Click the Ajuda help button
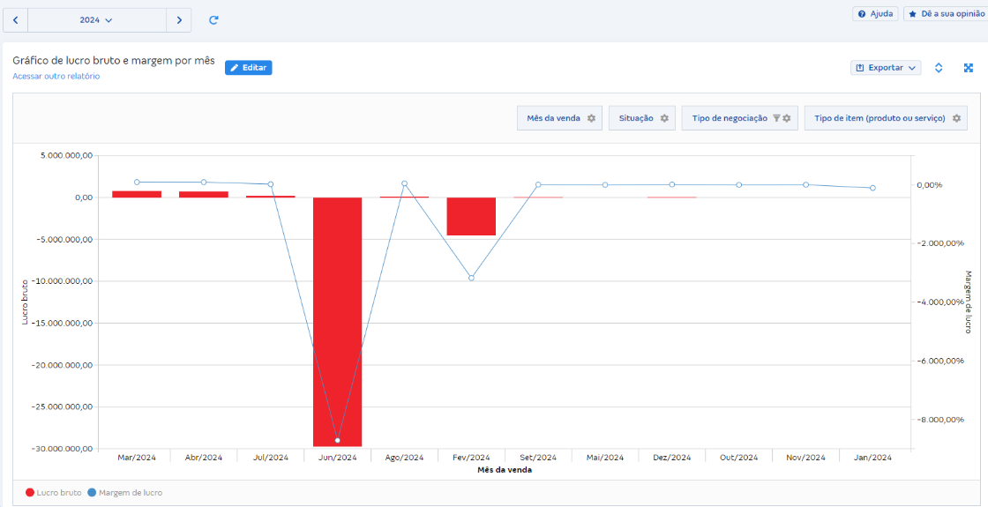Screen dimensions: 988x507 [x=875, y=14]
